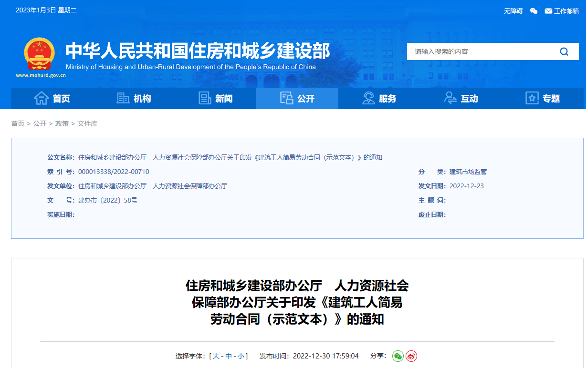Set font size to 大

pyautogui.click(x=216, y=356)
